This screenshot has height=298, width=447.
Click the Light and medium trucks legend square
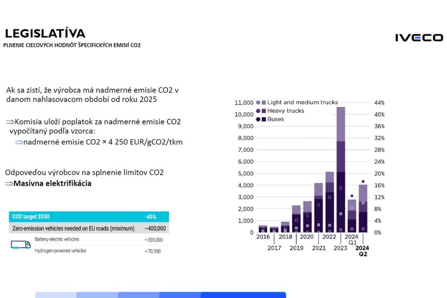[x=264, y=103]
